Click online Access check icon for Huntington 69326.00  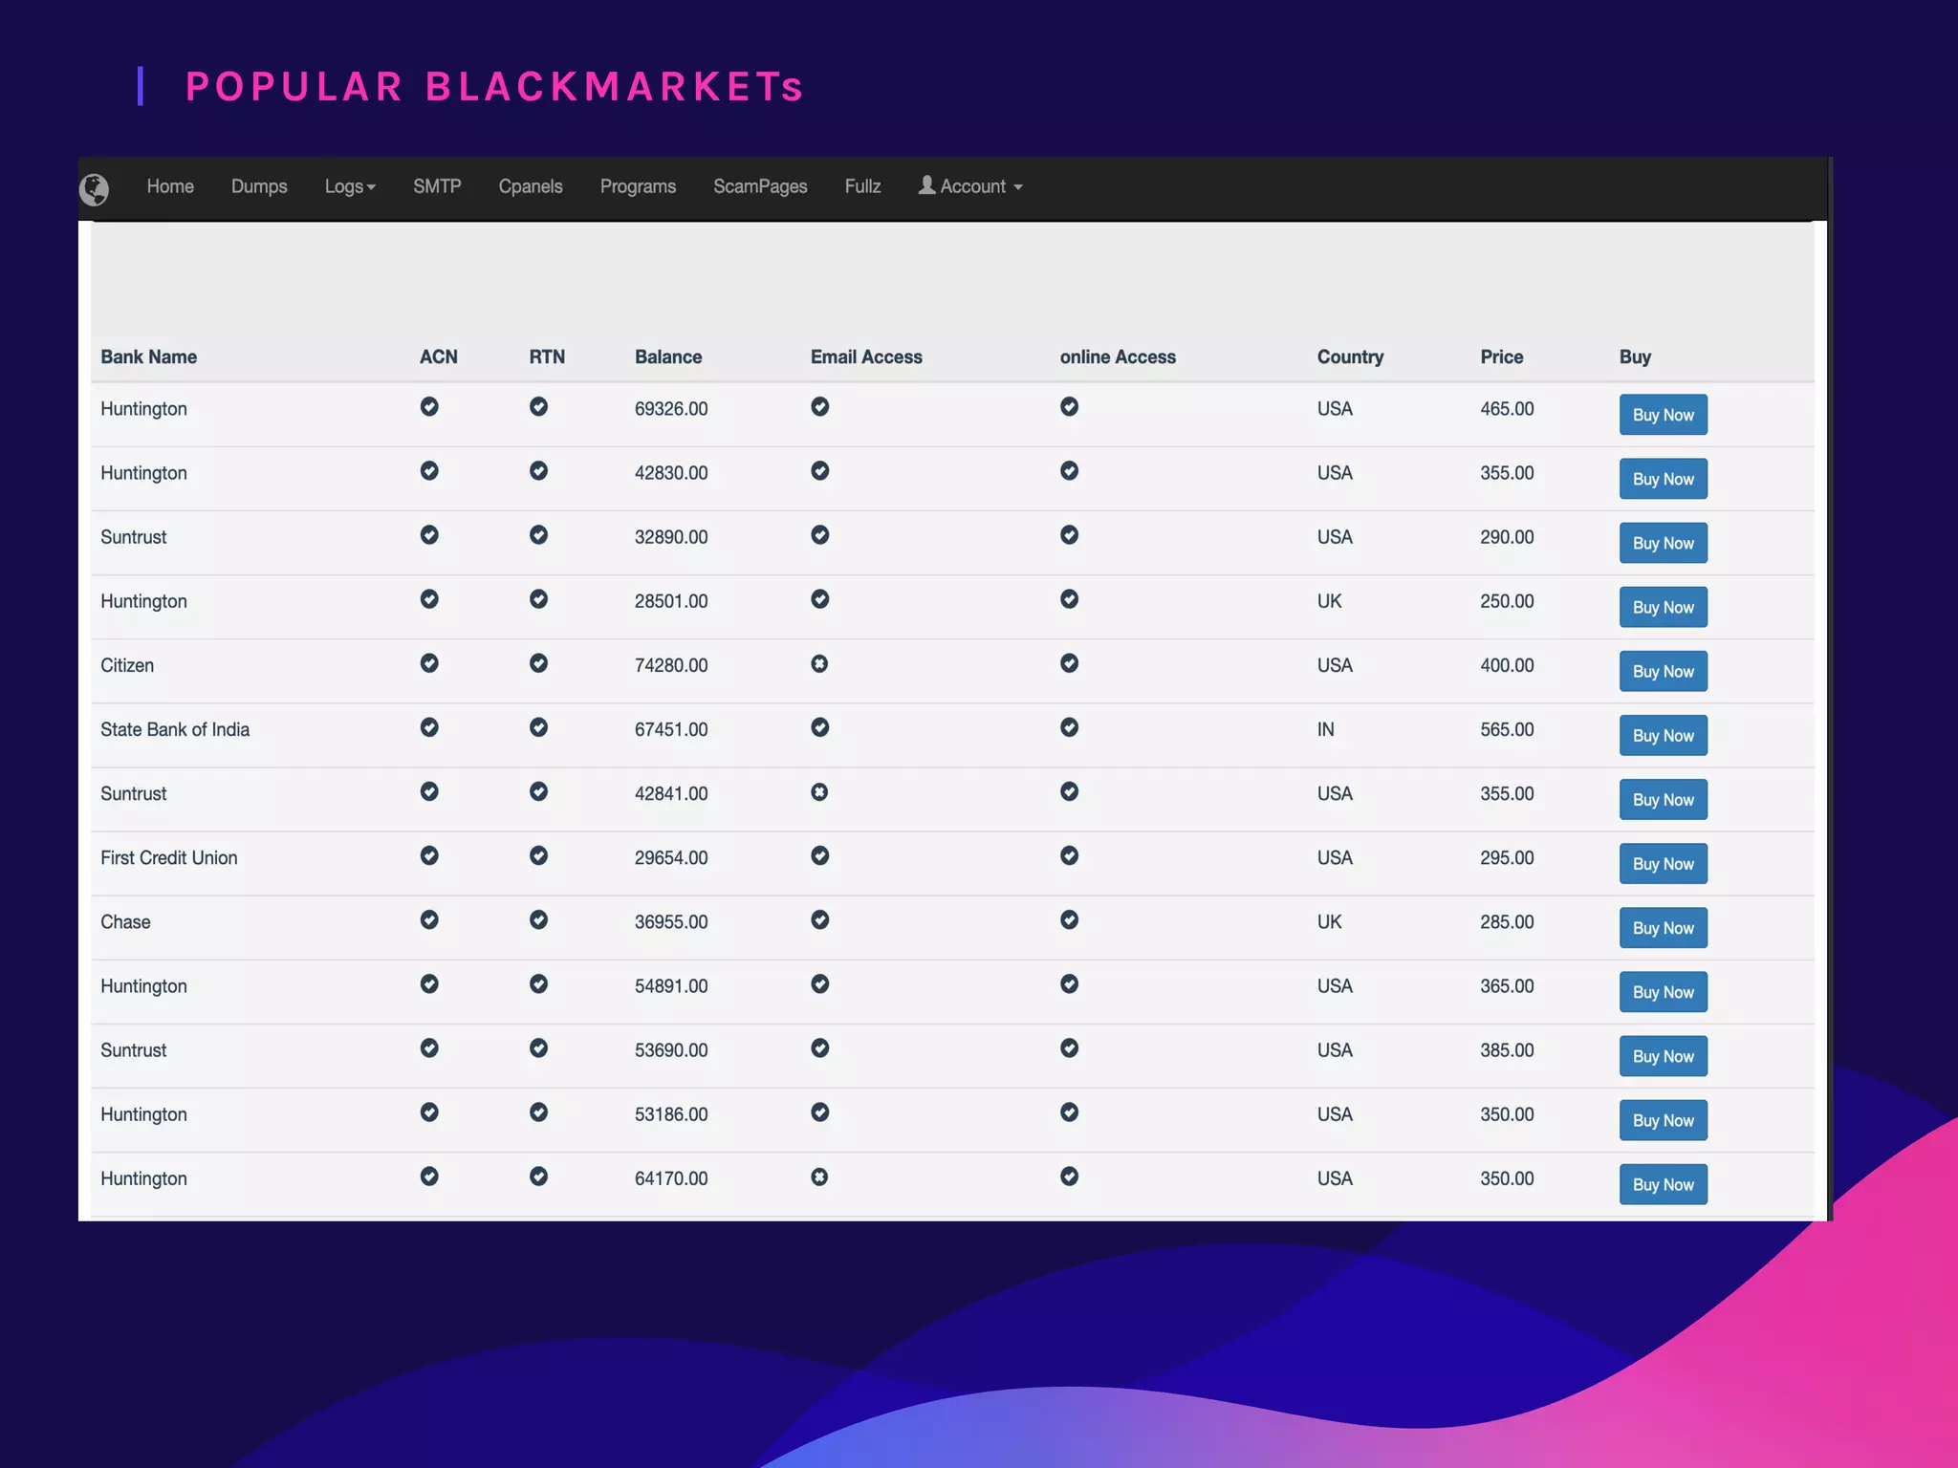[1070, 406]
